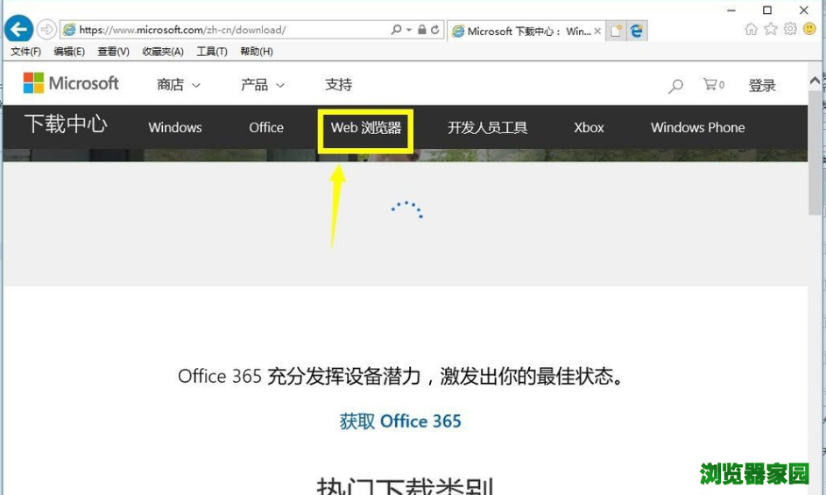
Task: Click the smiley feedback icon
Action: pos(809,29)
